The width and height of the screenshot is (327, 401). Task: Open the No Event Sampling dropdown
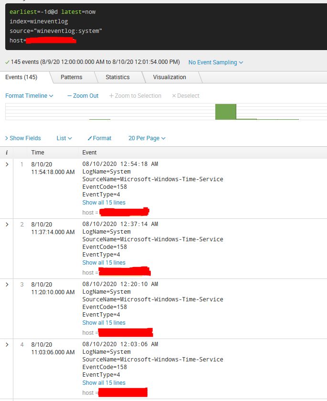pyautogui.click(x=215, y=62)
